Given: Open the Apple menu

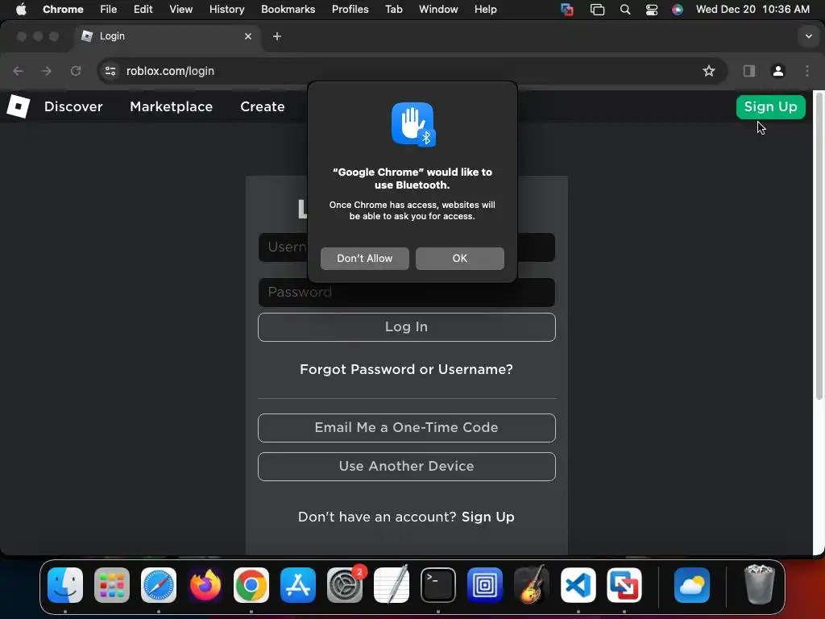Looking at the screenshot, I should pyautogui.click(x=21, y=10).
